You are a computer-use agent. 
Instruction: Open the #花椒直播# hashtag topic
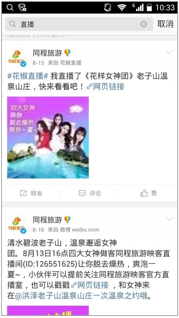(x=28, y=76)
